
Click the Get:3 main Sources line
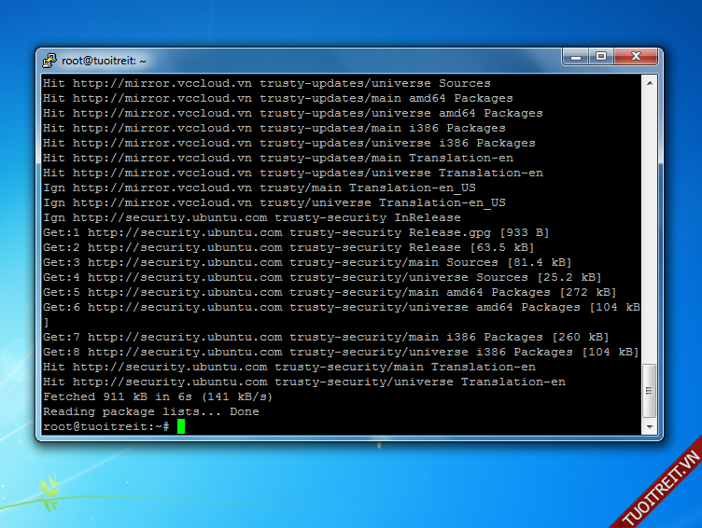307,263
